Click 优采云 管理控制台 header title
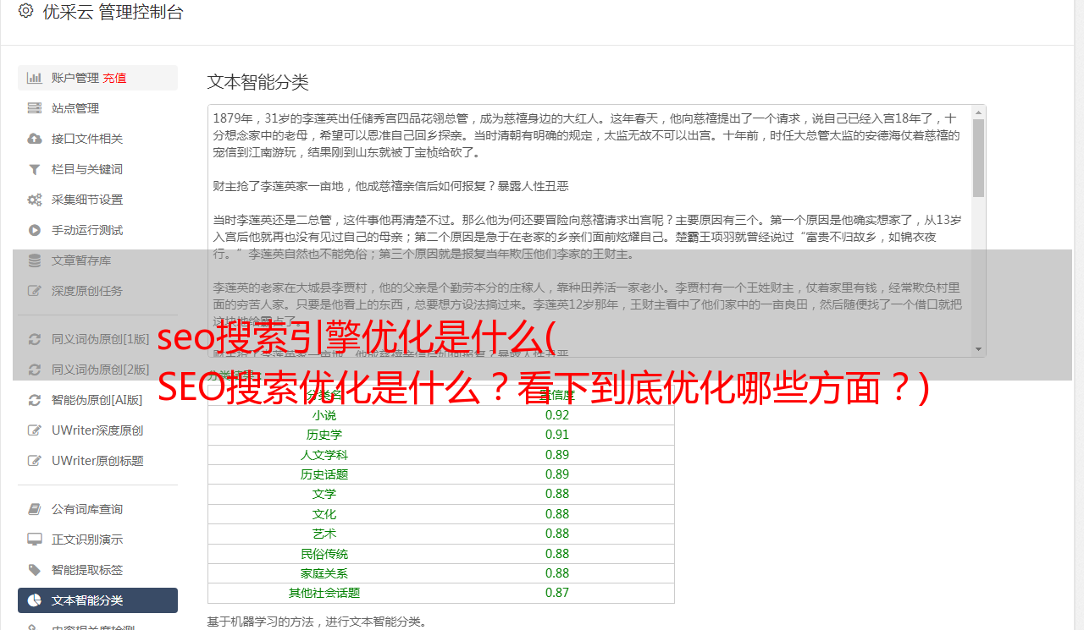This screenshot has width=1084, height=630. click(x=113, y=12)
